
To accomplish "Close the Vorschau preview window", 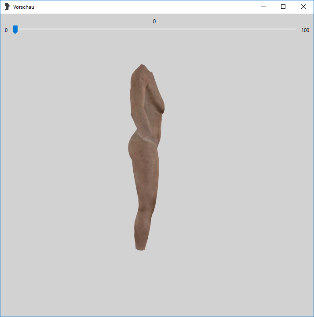I will (x=303, y=7).
